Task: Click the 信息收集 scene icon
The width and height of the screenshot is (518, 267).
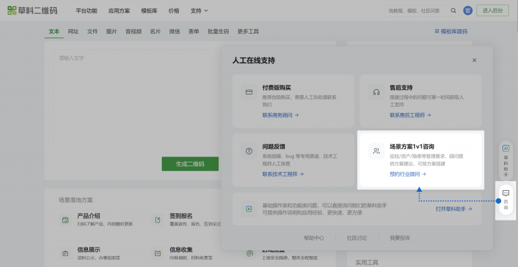Action: point(157,253)
